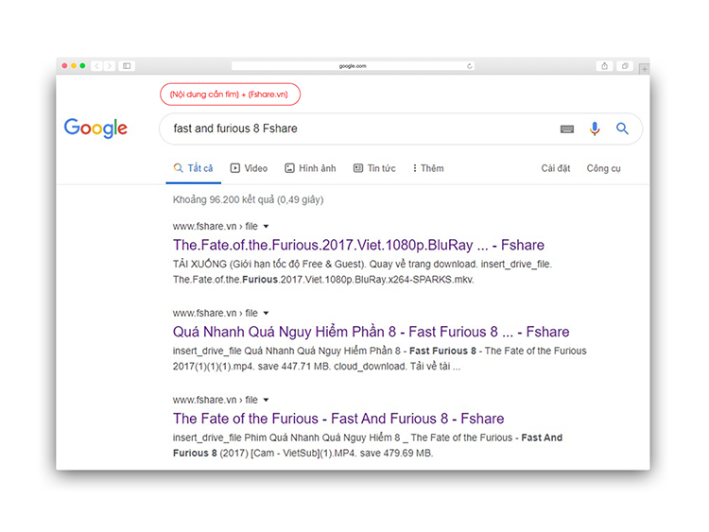
Task: Go back to the previous page
Action: [x=96, y=66]
